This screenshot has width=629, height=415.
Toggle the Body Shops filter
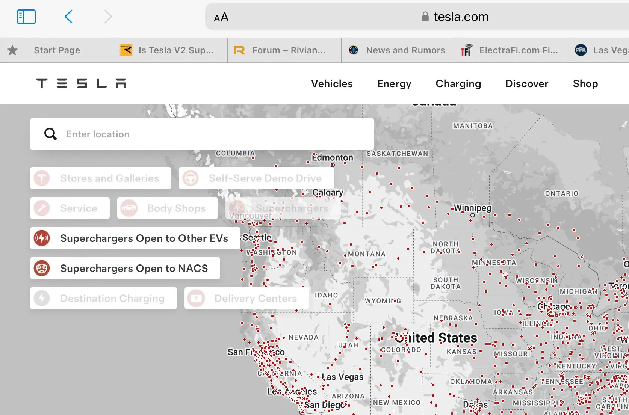[168, 208]
